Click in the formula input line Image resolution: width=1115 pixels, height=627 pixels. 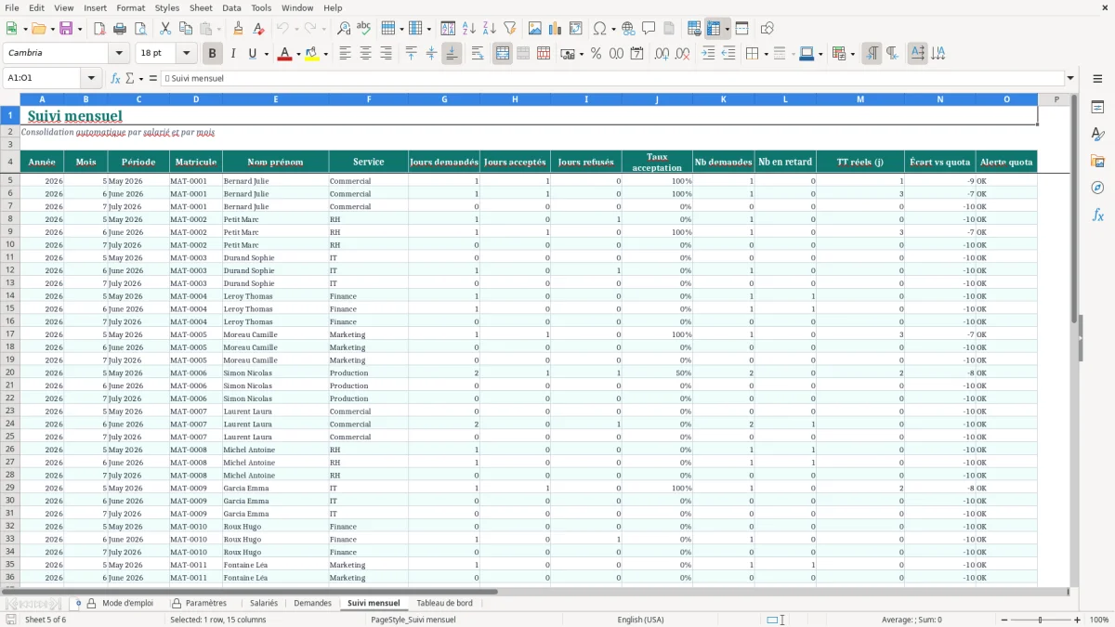(x=612, y=78)
